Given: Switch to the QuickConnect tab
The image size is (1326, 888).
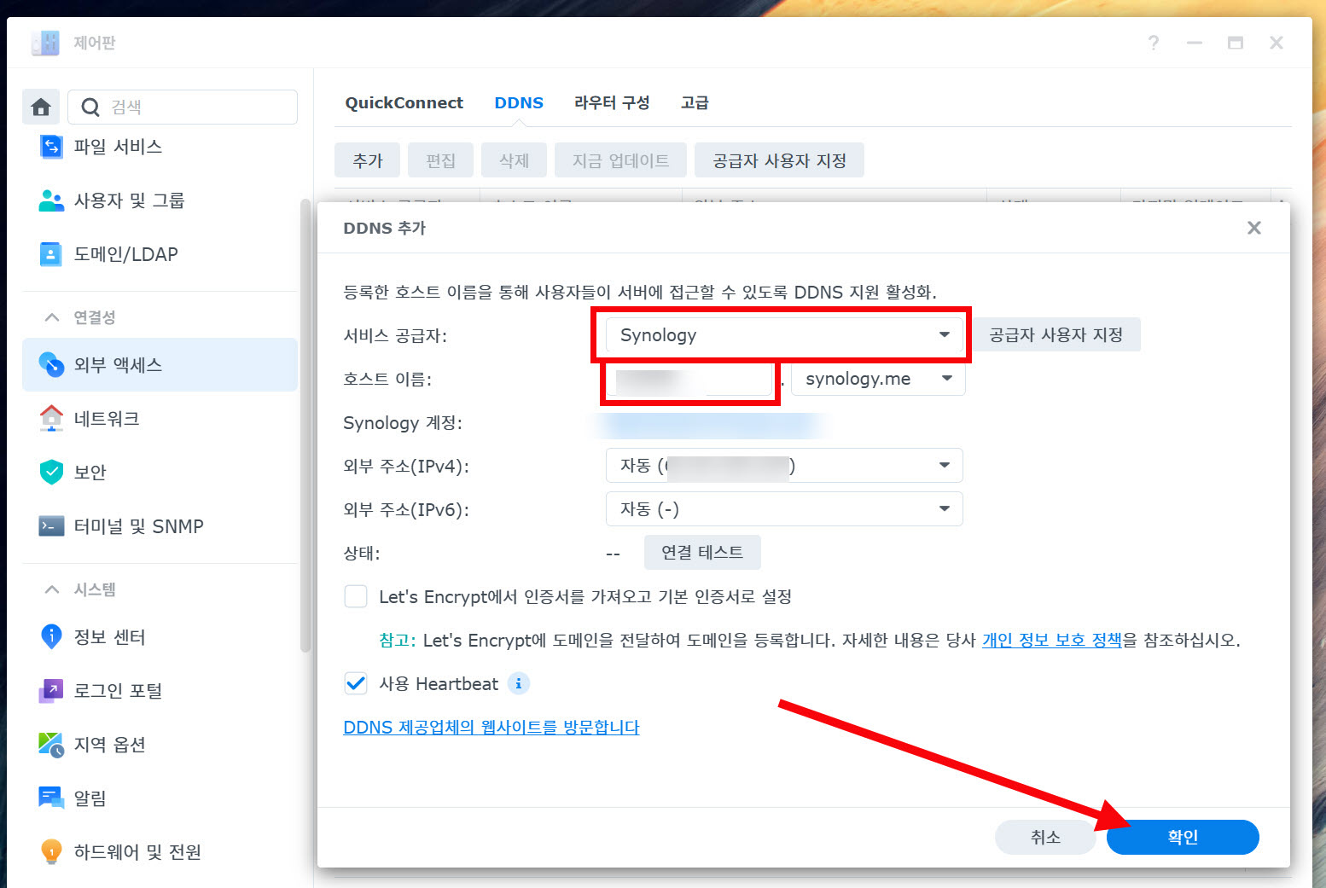Looking at the screenshot, I should pos(404,102).
